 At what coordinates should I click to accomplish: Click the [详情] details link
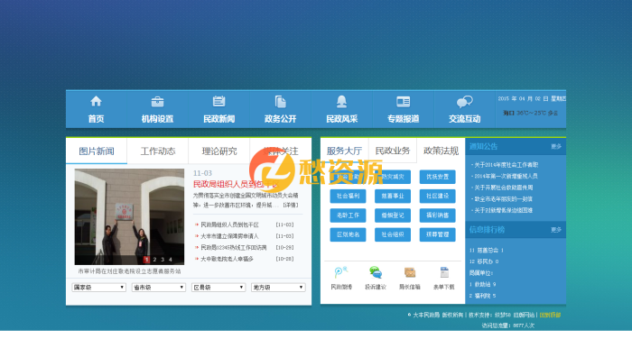pos(291,206)
